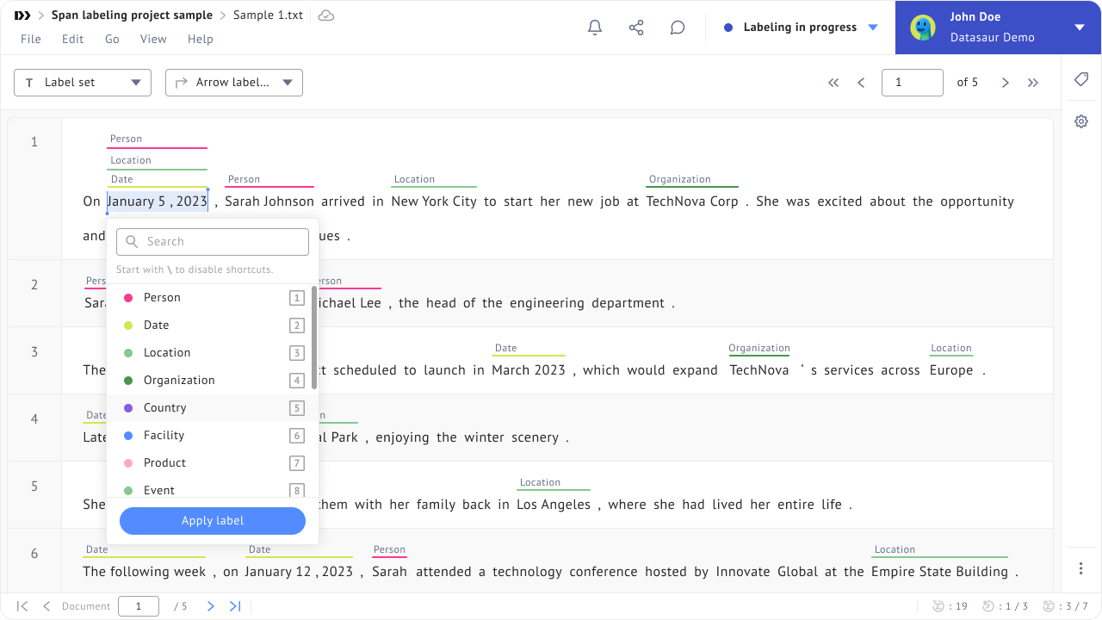Click the Span labeling project sample breadcrumb
The image size is (1102, 620).
pos(132,15)
